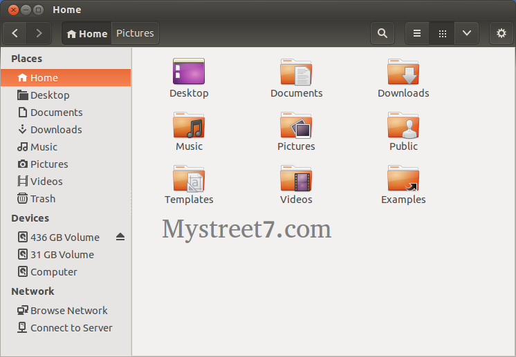Open the Videos folder icon in grid
The height and width of the screenshot is (357, 516).
tap(296, 178)
